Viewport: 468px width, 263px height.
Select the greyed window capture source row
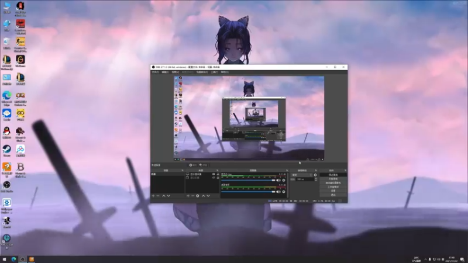pyautogui.click(x=202, y=178)
